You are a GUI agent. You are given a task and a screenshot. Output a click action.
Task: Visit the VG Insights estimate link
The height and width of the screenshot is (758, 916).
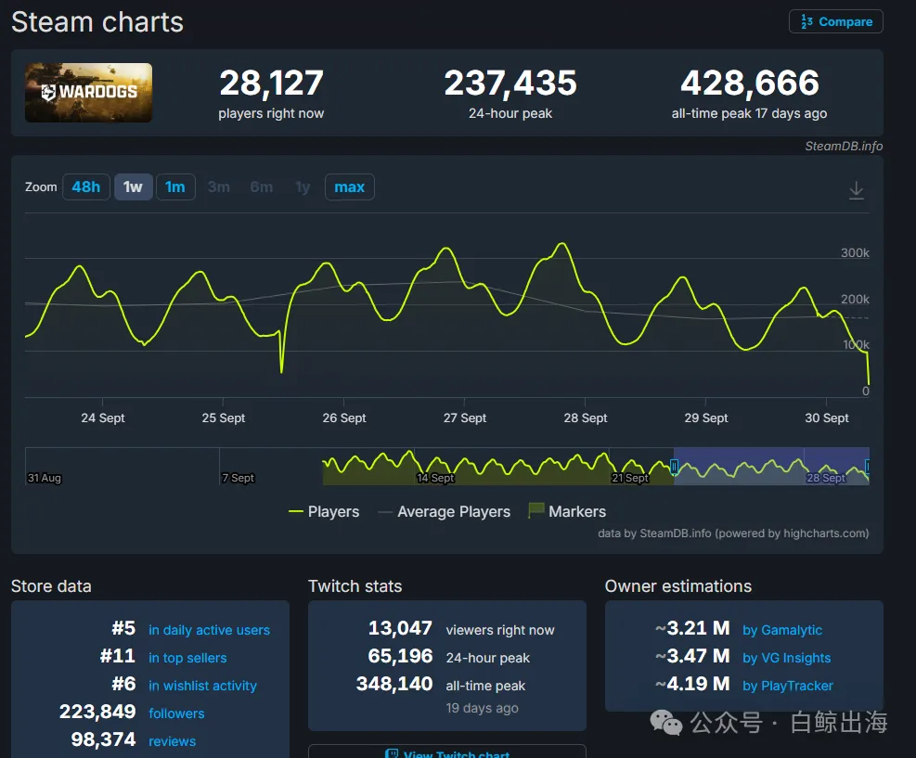[x=786, y=658]
